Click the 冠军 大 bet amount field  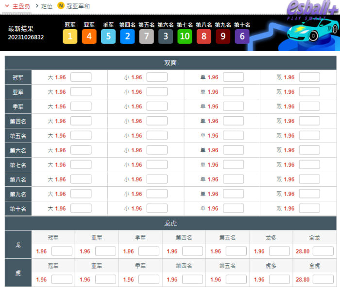pos(81,77)
